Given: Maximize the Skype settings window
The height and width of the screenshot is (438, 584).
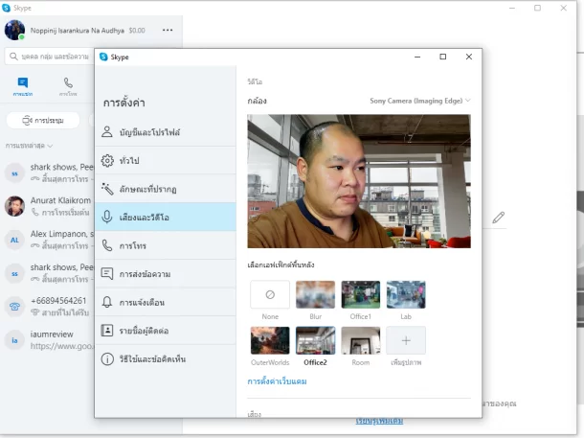Looking at the screenshot, I should [443, 57].
